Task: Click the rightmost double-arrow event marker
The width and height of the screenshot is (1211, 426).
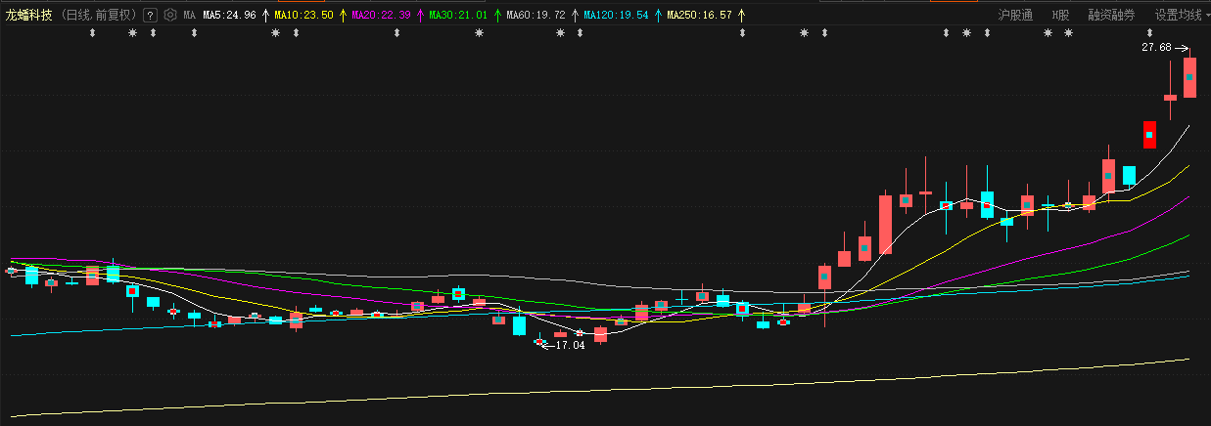Action: tap(1150, 33)
